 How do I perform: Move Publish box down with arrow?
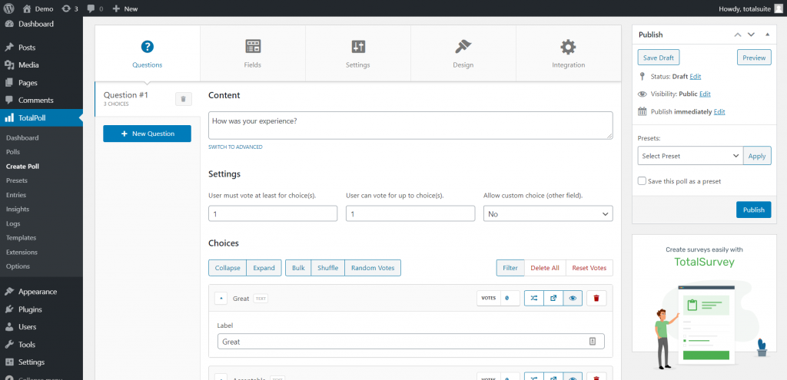751,35
